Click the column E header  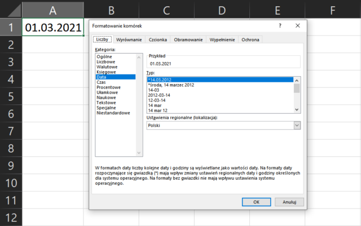tap(278, 10)
